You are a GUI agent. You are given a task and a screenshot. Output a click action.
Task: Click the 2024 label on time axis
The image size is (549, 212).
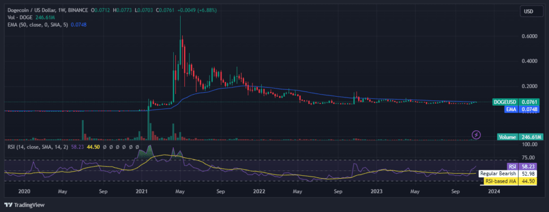tap(494, 191)
